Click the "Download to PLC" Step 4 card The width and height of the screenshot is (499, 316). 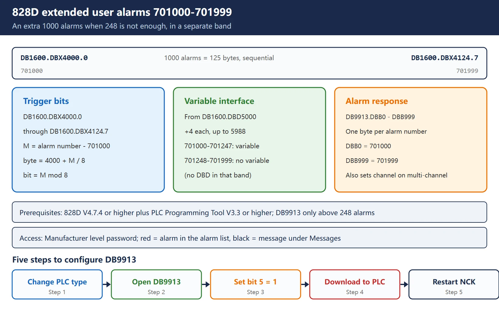coord(355,284)
